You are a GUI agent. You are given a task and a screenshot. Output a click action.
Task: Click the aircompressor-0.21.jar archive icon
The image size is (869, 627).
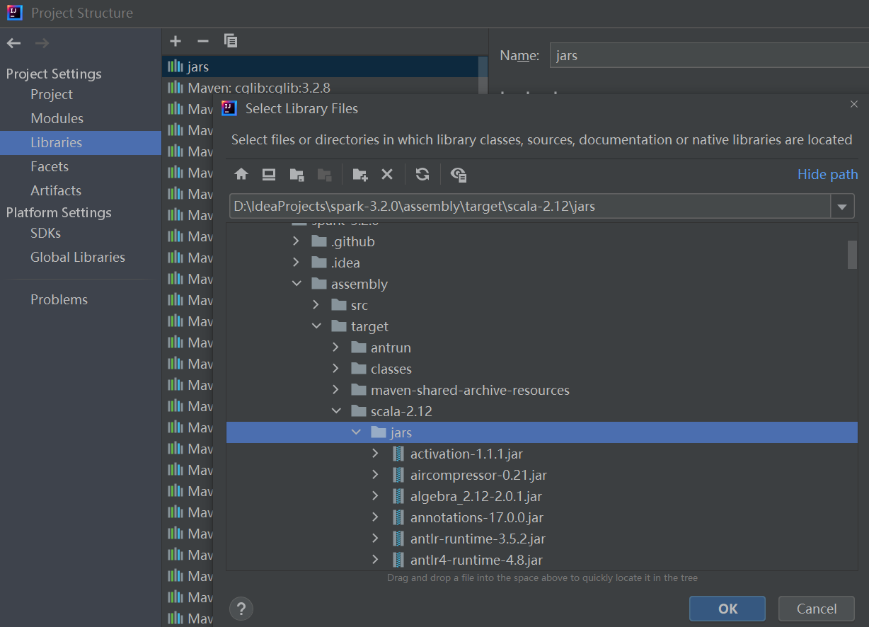(x=398, y=475)
